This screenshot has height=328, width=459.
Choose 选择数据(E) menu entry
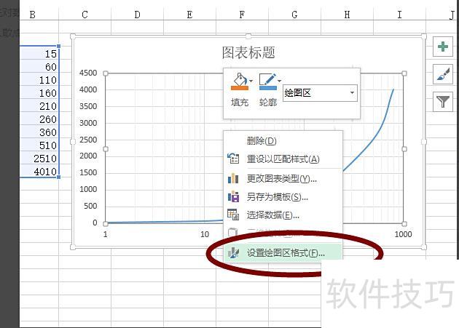click(283, 215)
